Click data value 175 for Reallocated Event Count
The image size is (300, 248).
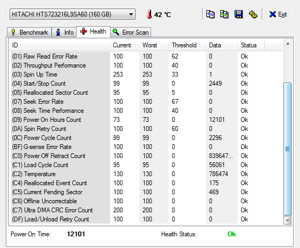click(x=214, y=183)
